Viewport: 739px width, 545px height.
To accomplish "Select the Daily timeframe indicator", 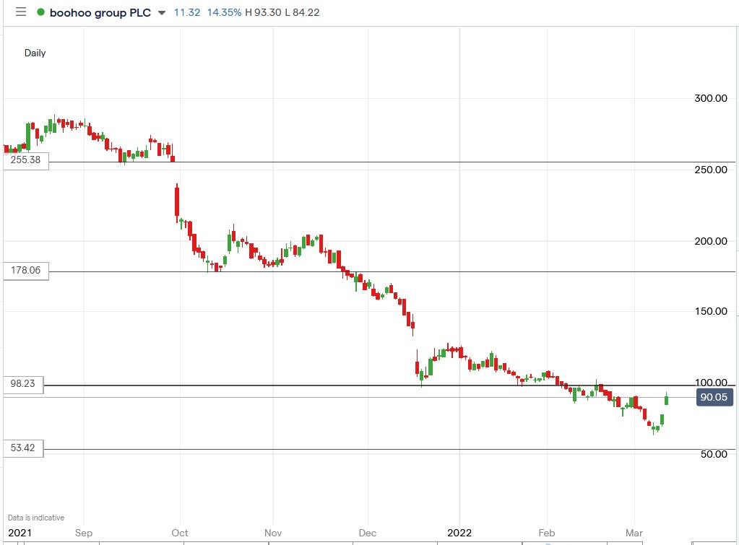I will (x=36, y=53).
